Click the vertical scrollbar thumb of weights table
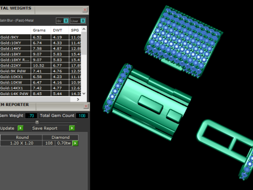Image resolution: width=253 pixels, height=190 pixels. tap(84, 43)
